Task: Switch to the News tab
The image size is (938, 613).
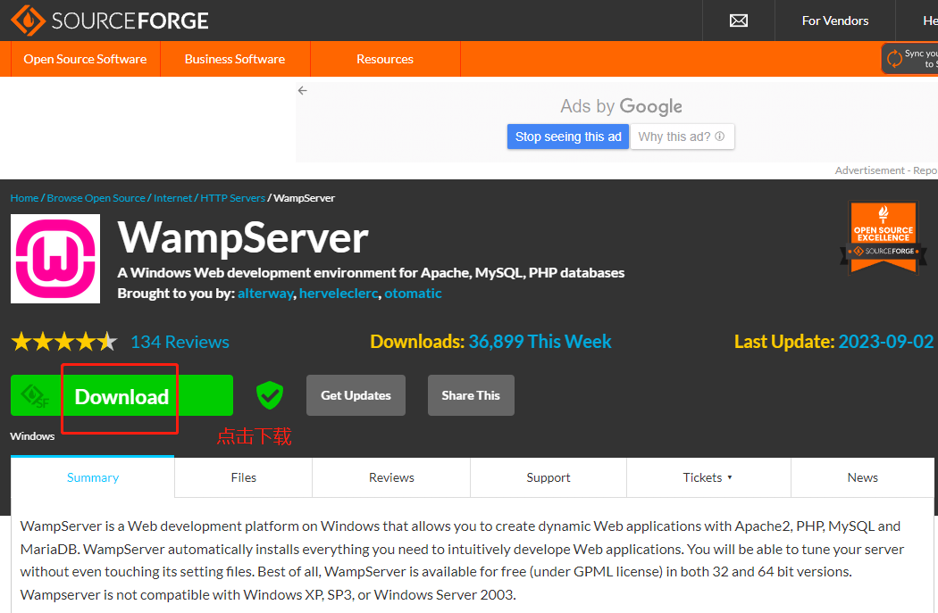Action: click(863, 477)
